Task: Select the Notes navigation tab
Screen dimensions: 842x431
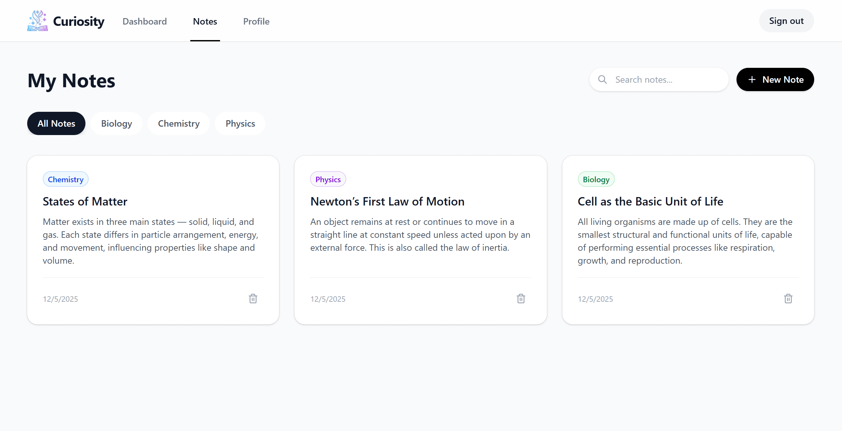Action: click(x=205, y=21)
